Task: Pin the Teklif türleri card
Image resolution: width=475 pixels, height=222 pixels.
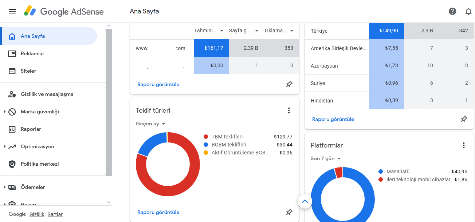Action: 289,212
